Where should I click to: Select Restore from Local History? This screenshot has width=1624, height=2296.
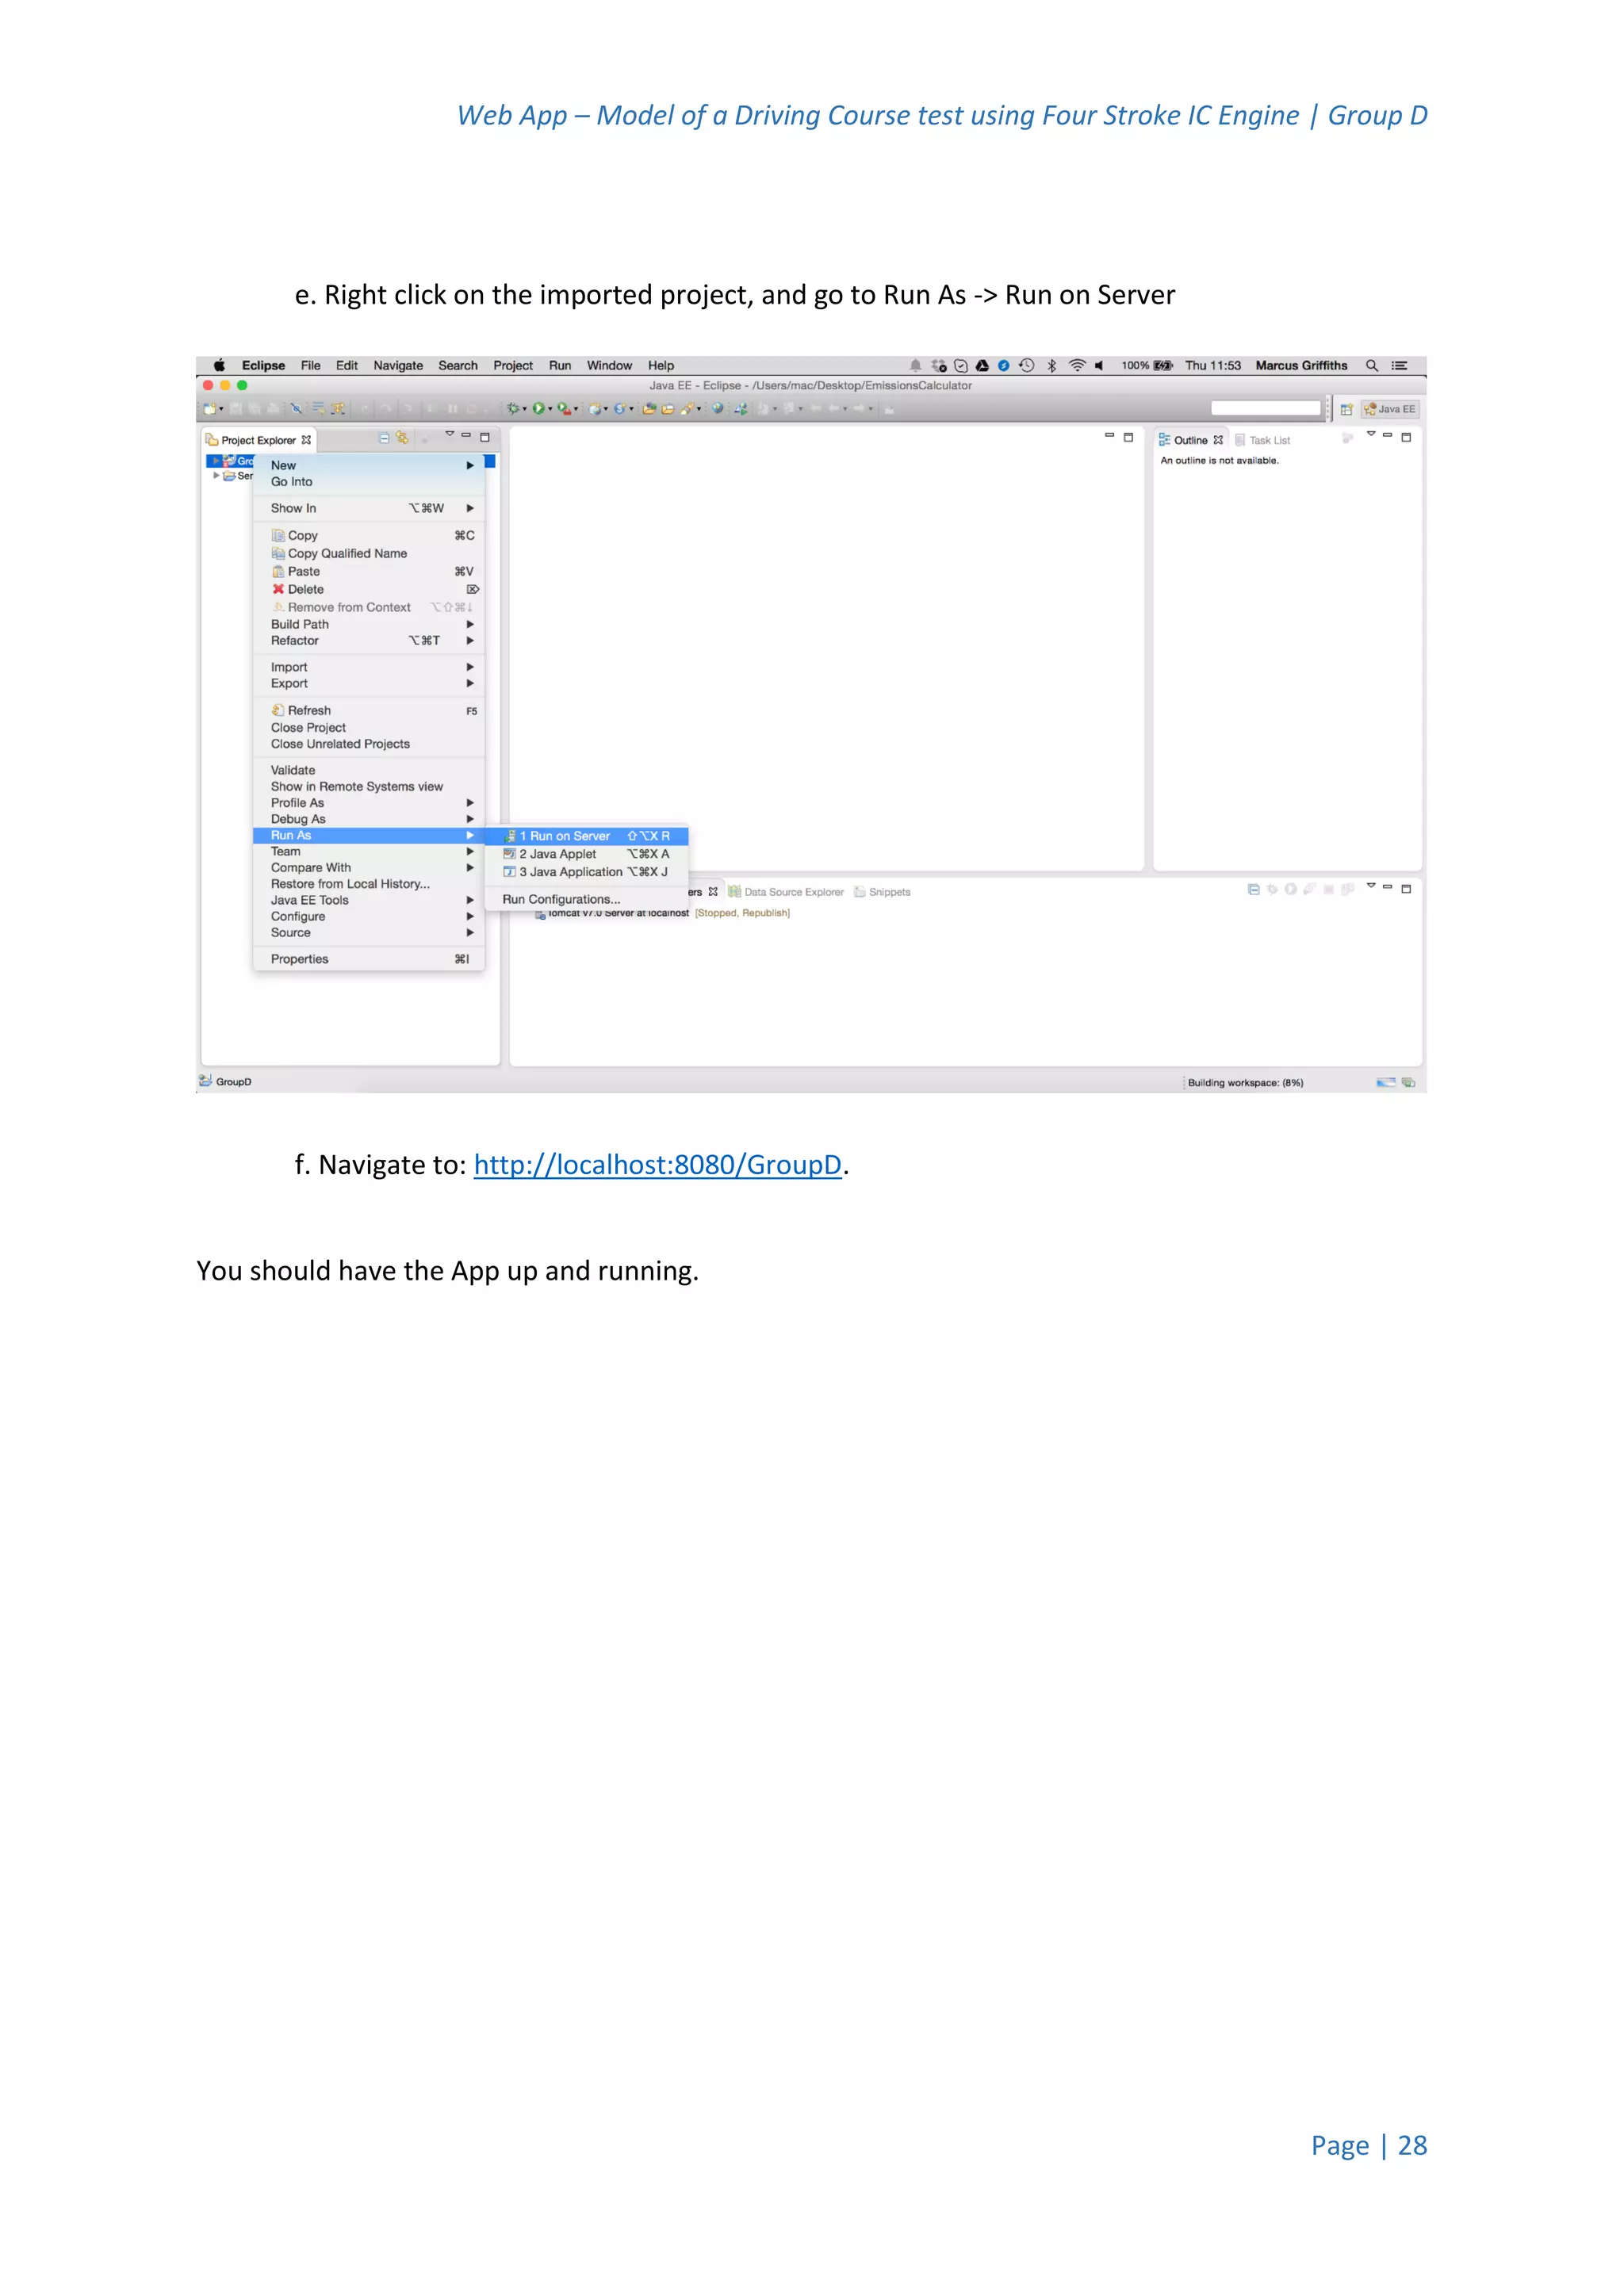[369, 884]
